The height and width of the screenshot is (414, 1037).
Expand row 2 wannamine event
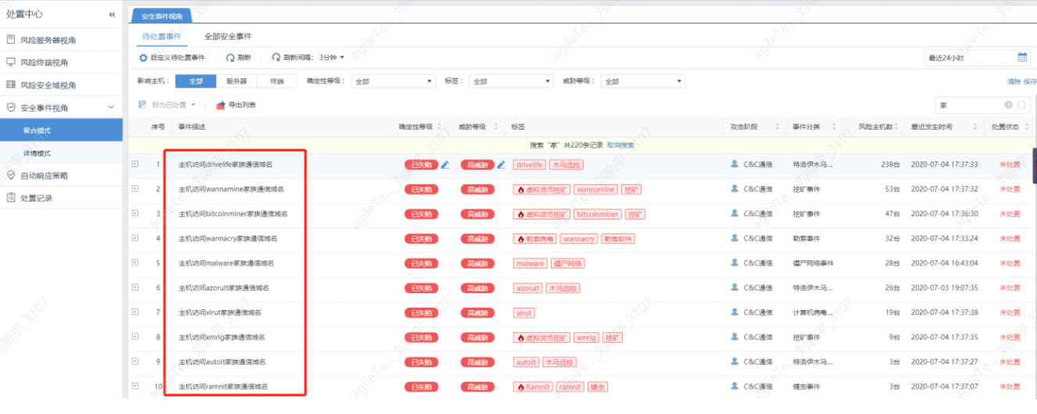135,189
